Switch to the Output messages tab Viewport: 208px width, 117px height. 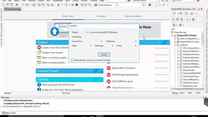(13, 113)
